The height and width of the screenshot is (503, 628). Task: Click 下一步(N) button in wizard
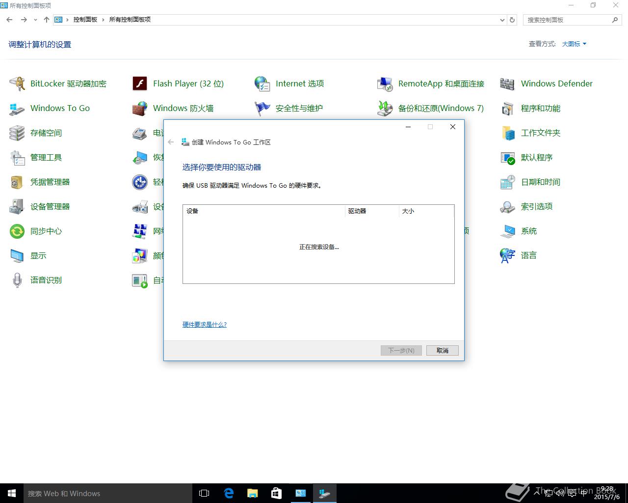[x=401, y=350]
